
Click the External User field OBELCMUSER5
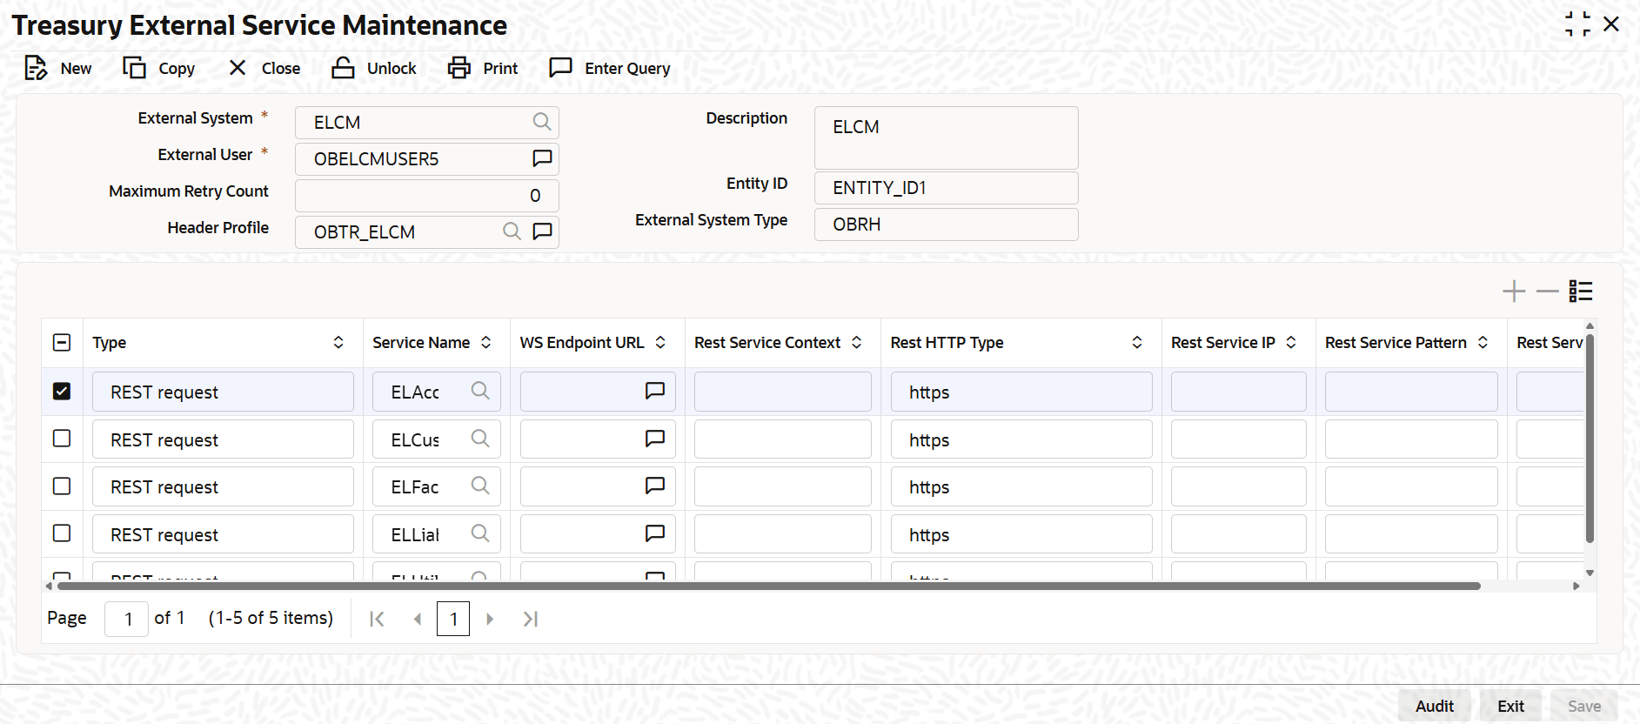click(x=427, y=158)
